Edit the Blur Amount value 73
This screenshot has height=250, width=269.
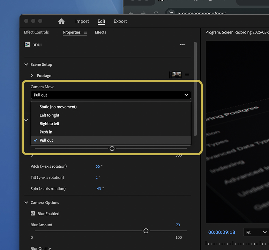(x=178, y=225)
